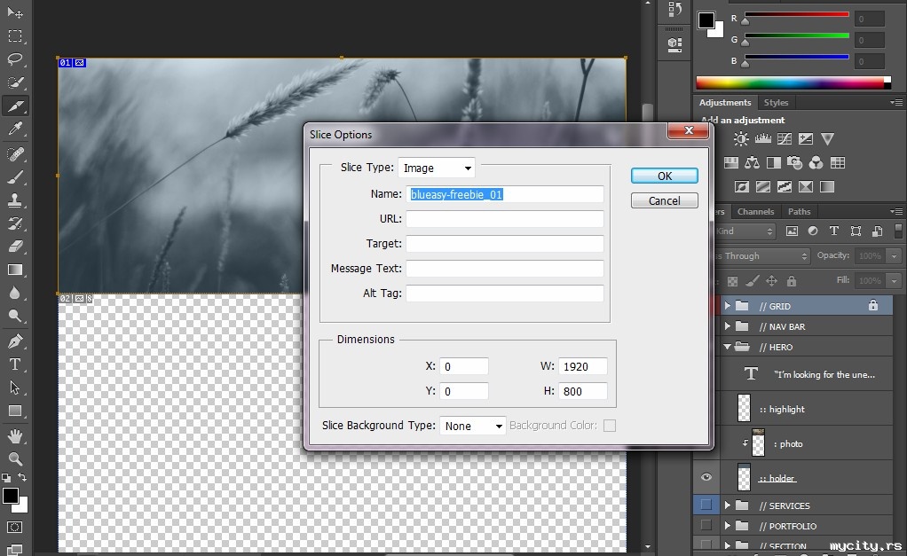Image resolution: width=907 pixels, height=556 pixels.
Task: Hide the holder layer via eye icon
Action: point(706,478)
